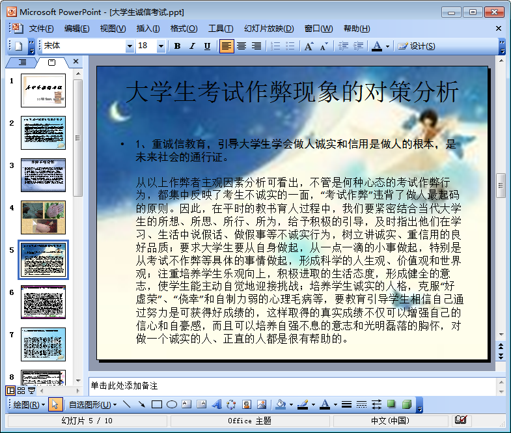
Task: Insert a horizontal text box
Action: pyautogui.click(x=186, y=404)
